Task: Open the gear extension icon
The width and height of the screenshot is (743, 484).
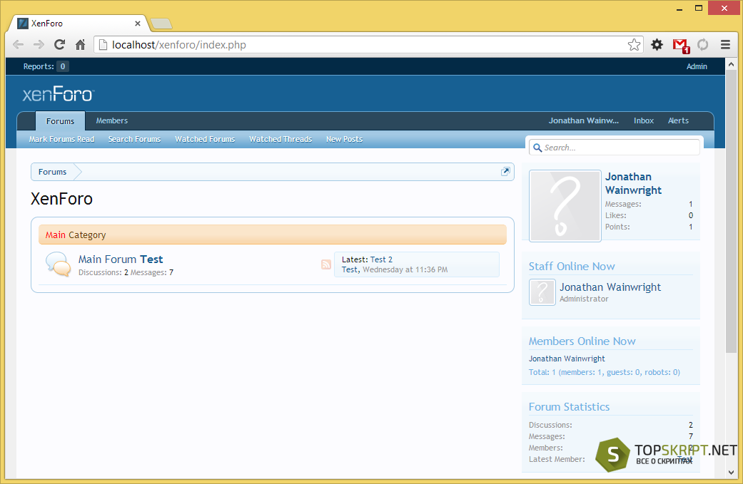Action: (x=657, y=44)
